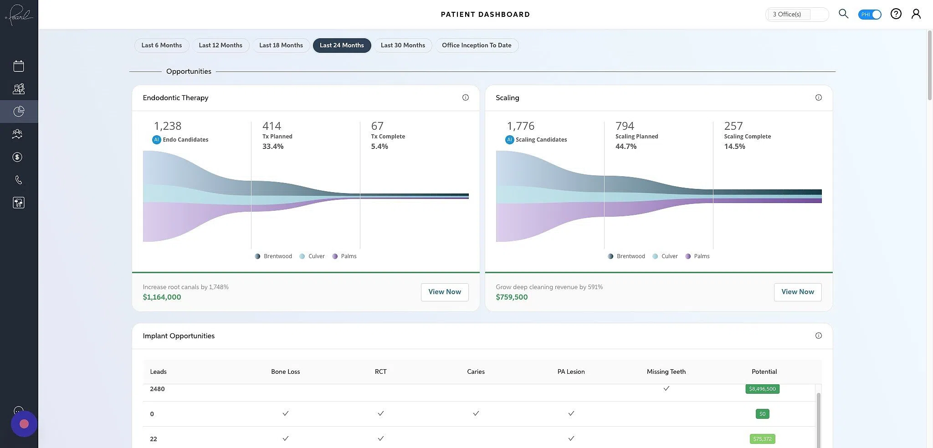This screenshot has width=933, height=448.
Task: Open the calendar icon in the sidebar
Action: 18,66
